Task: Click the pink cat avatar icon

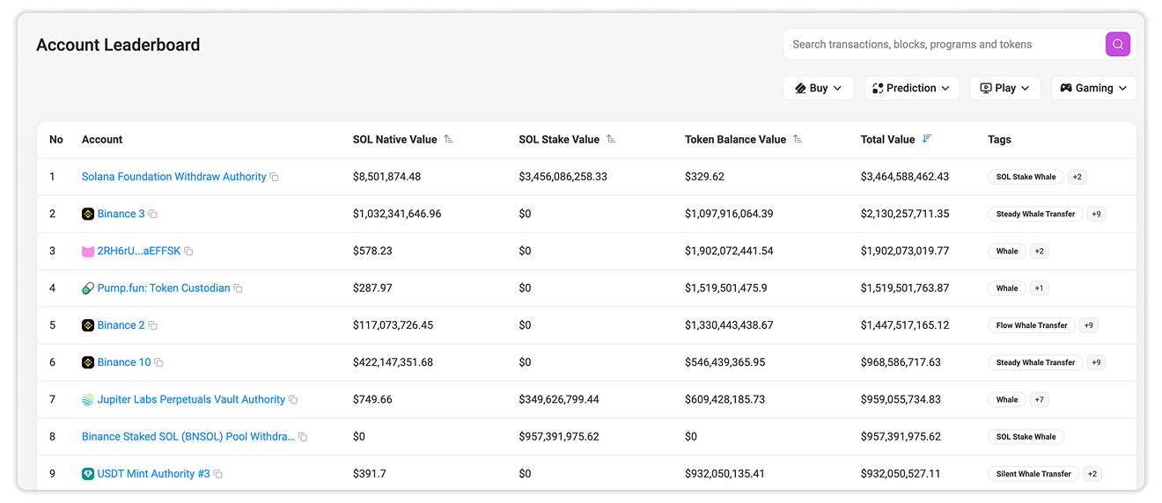Action: 88,251
